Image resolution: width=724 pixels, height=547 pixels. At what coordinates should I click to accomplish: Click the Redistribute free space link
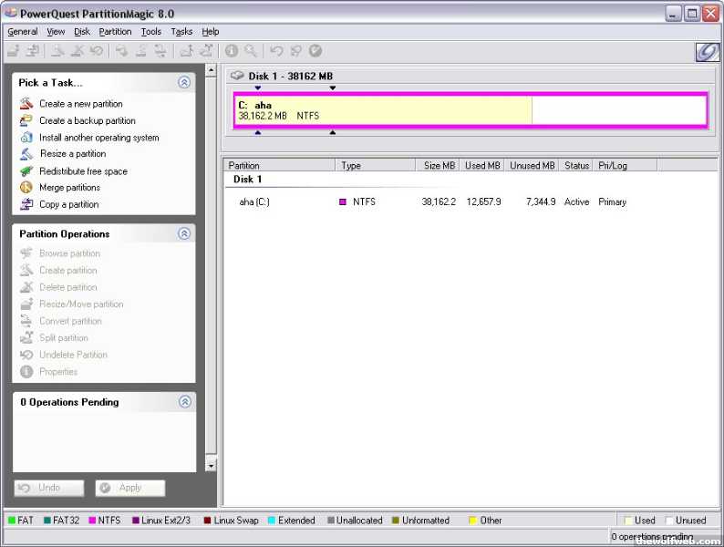click(83, 171)
